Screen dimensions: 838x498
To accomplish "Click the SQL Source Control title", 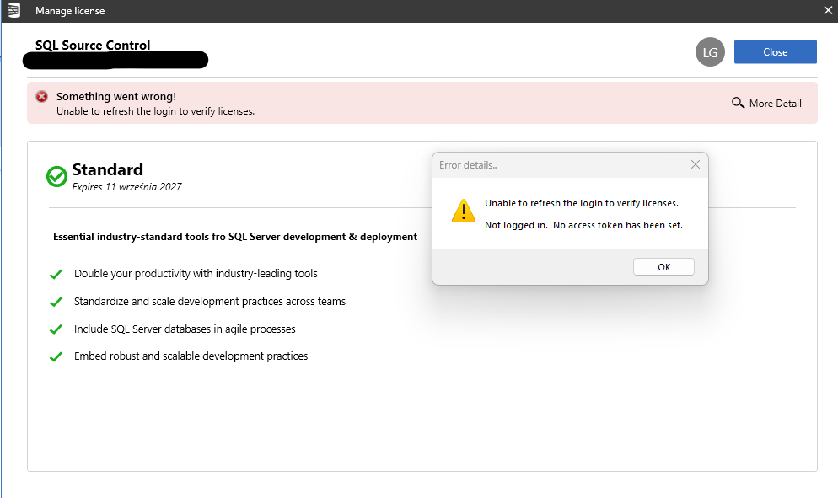I will (93, 45).
